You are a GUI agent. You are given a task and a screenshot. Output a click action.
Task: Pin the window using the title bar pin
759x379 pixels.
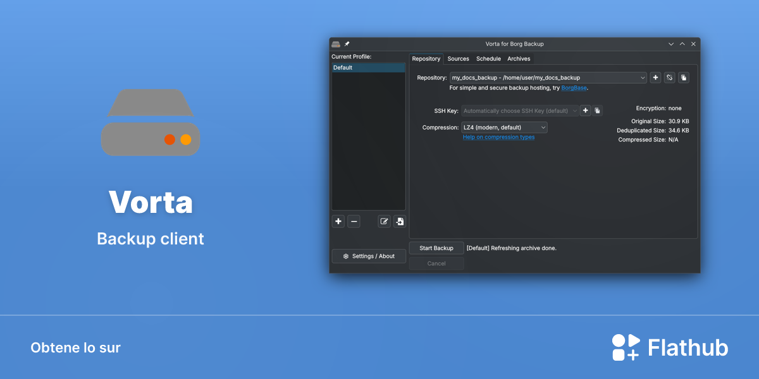tap(347, 44)
